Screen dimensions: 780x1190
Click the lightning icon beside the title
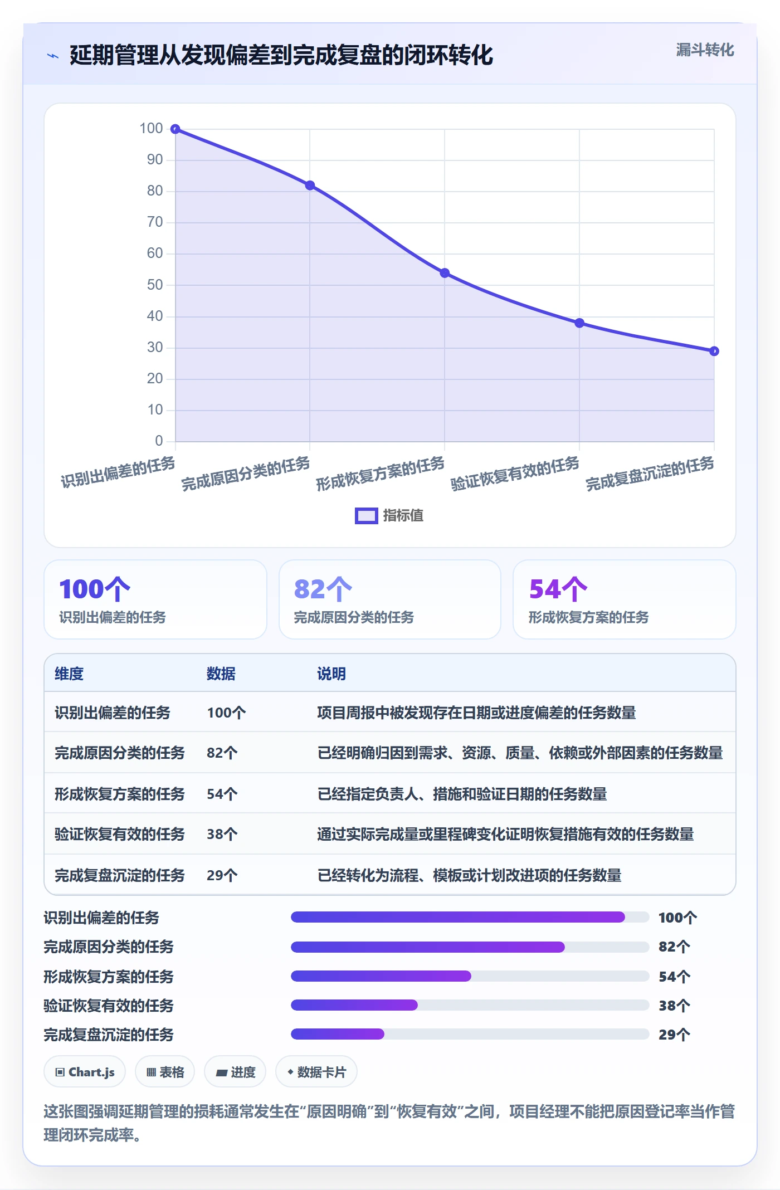coord(53,56)
